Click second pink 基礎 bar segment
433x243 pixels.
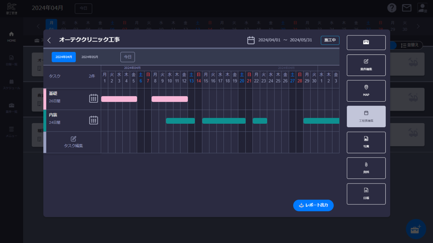170,99
